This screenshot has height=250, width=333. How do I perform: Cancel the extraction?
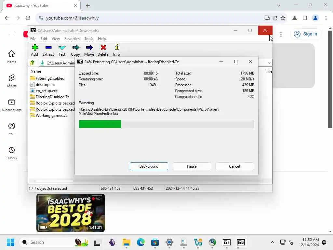coord(234,166)
